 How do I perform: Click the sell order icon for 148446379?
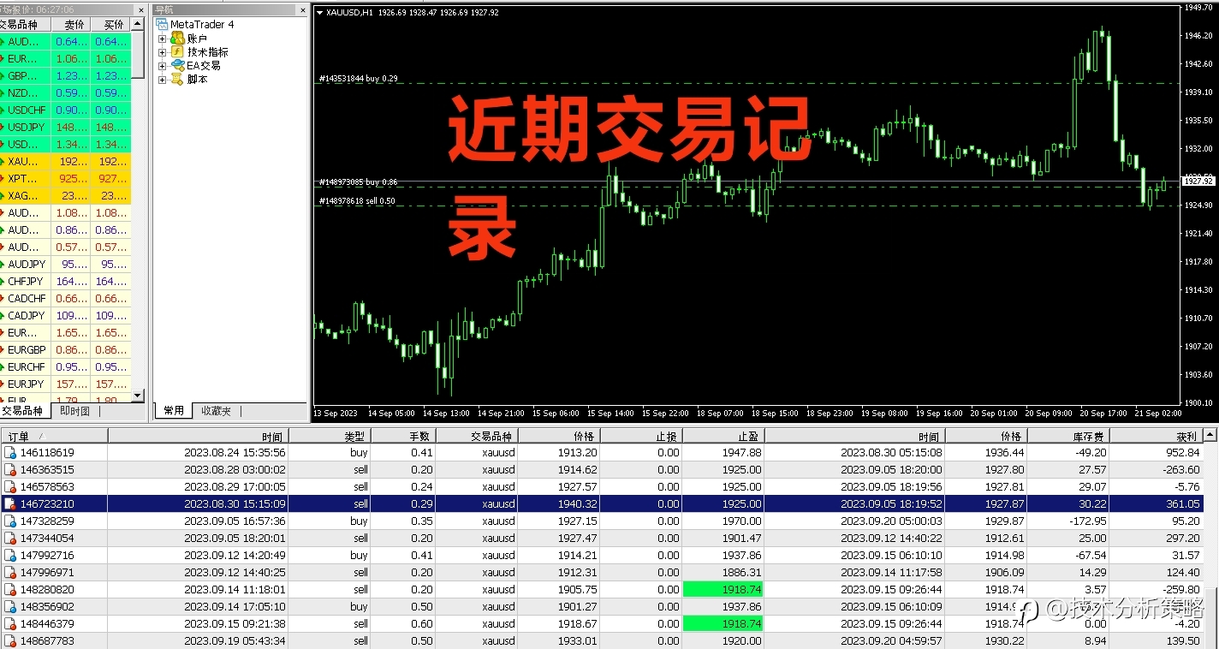[10, 623]
